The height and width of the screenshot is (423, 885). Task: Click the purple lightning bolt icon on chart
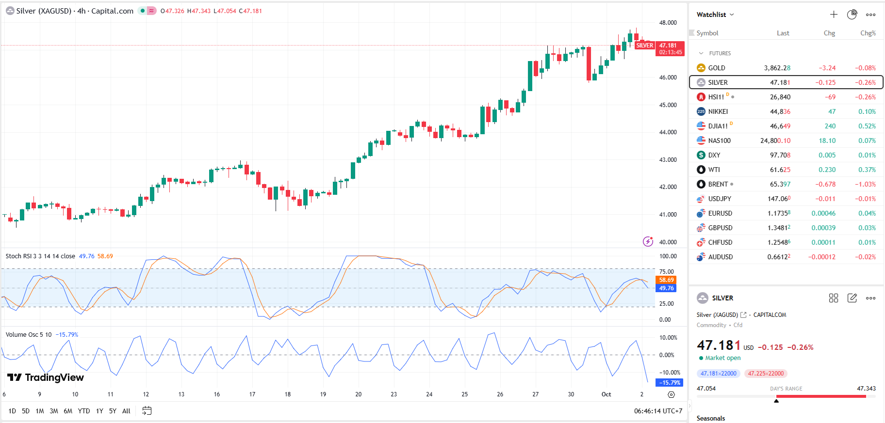point(648,241)
